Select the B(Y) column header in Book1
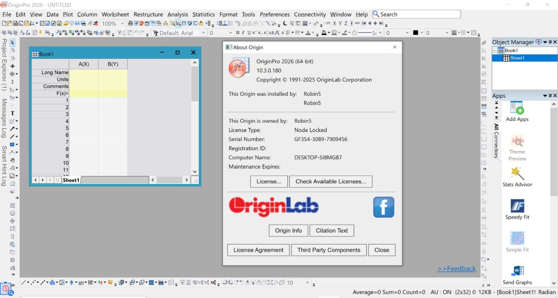This screenshot has height=298, width=558. click(113, 64)
